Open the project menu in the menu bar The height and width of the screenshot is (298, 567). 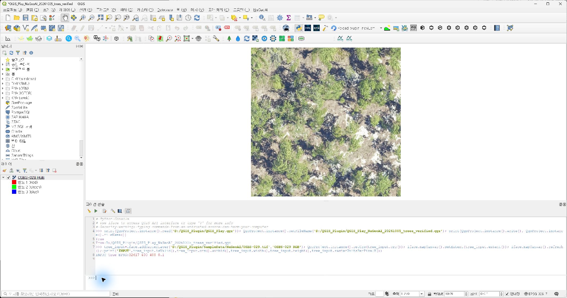click(x=12, y=10)
